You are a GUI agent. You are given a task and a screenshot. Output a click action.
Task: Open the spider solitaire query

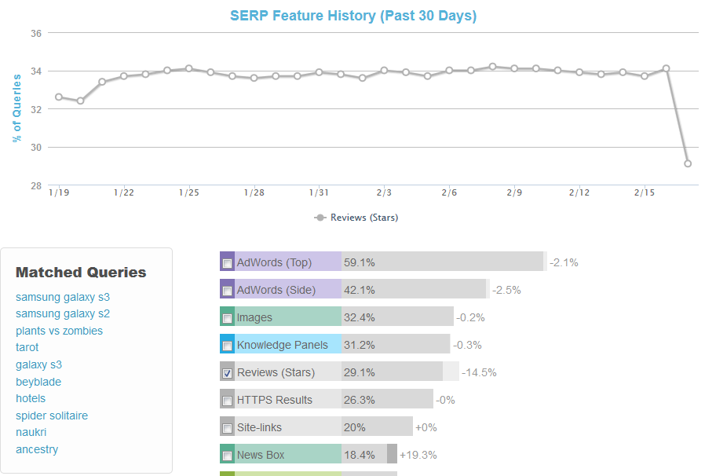[52, 416]
